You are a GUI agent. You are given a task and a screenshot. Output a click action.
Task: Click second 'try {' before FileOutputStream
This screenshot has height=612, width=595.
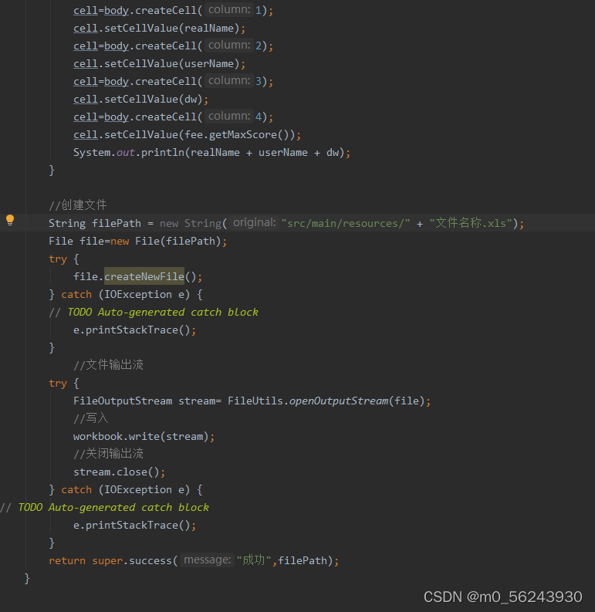tap(64, 383)
